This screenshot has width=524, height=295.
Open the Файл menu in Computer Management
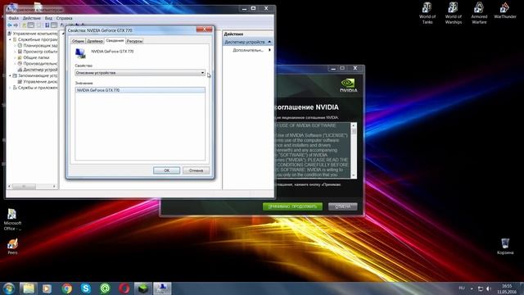(13, 18)
